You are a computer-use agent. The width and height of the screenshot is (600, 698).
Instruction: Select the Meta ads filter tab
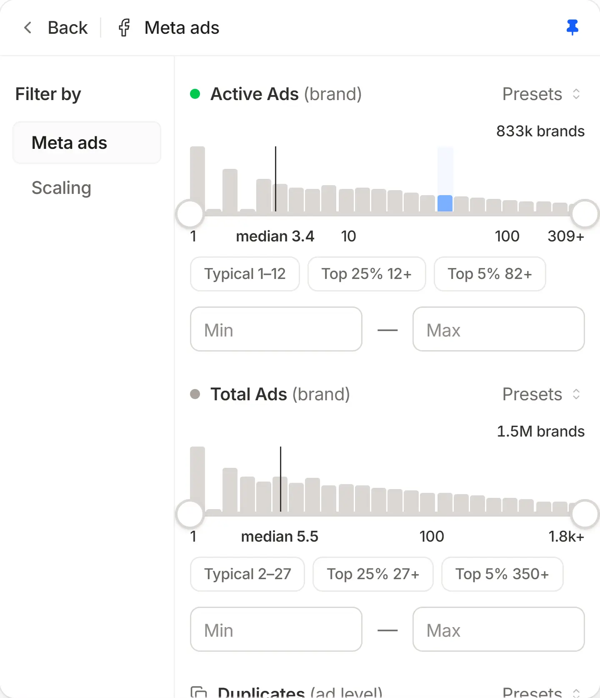click(x=87, y=143)
